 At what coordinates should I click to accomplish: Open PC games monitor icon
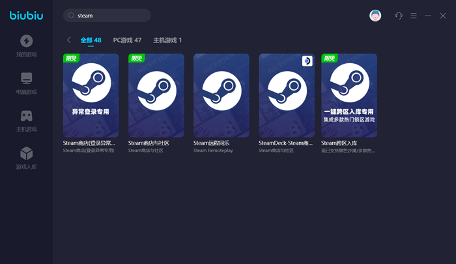pos(26,78)
